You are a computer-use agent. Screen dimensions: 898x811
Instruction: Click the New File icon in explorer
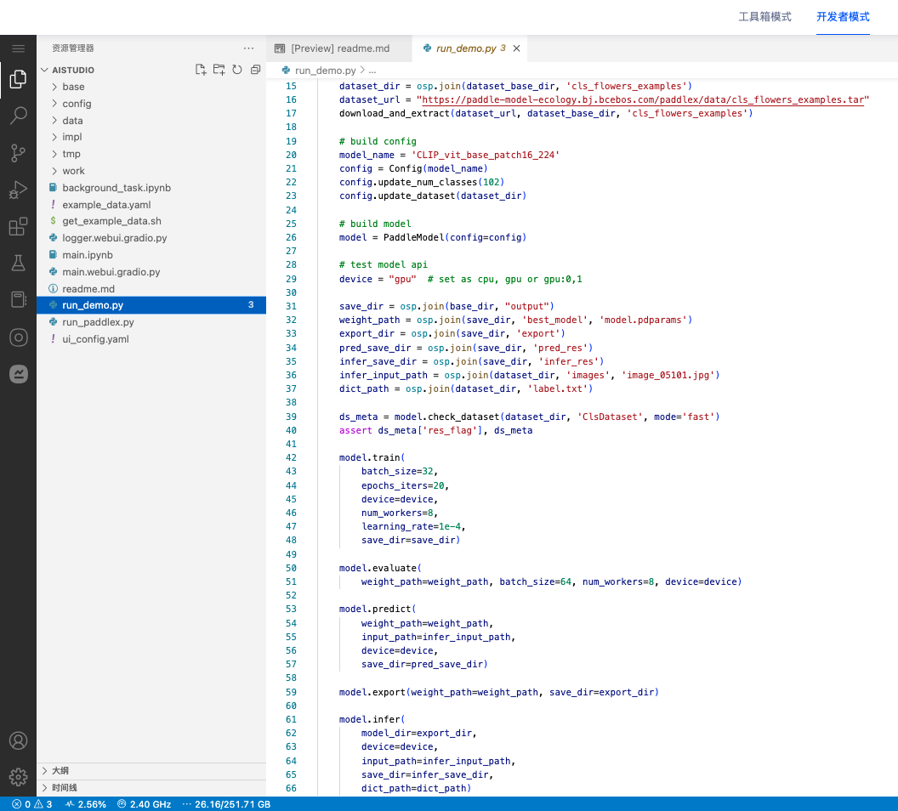[x=201, y=70]
